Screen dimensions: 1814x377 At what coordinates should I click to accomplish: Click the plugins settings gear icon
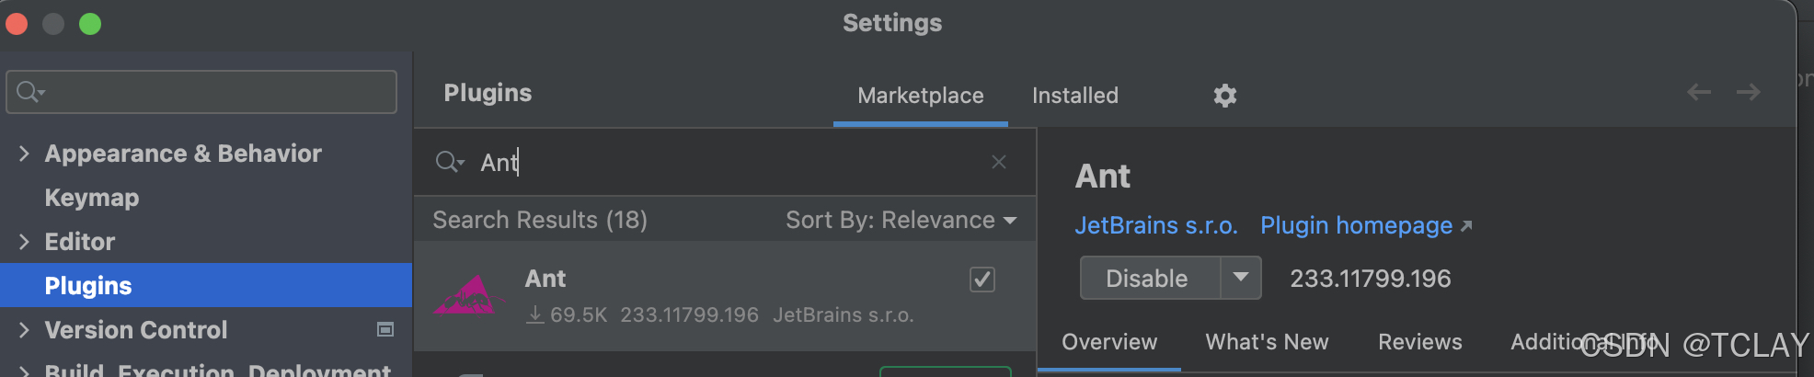[1224, 96]
